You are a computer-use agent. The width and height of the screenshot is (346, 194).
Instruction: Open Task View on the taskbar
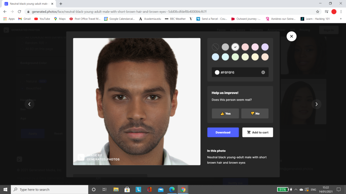(105, 189)
